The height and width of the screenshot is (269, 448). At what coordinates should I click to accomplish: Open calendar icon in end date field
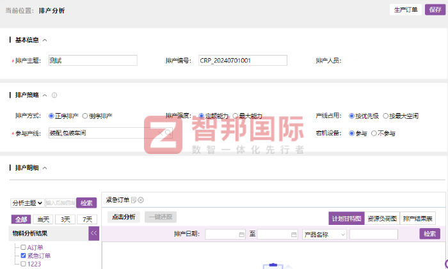coord(294,234)
